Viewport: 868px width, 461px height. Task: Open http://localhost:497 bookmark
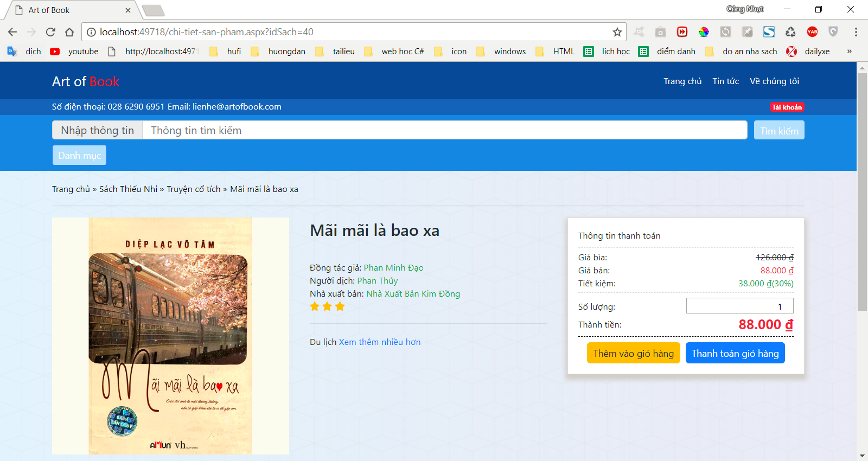pyautogui.click(x=154, y=52)
